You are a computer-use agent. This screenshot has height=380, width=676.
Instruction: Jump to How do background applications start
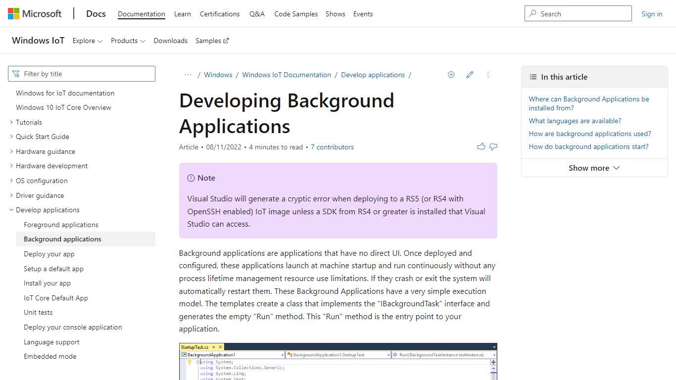tap(588, 146)
